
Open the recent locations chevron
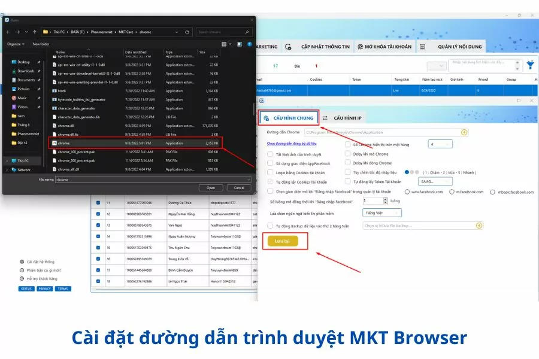point(26,32)
